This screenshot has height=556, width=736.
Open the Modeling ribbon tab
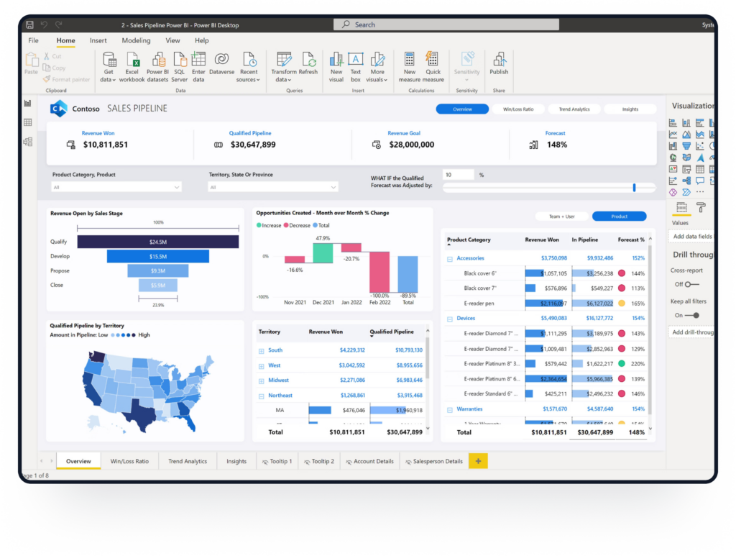pos(136,41)
